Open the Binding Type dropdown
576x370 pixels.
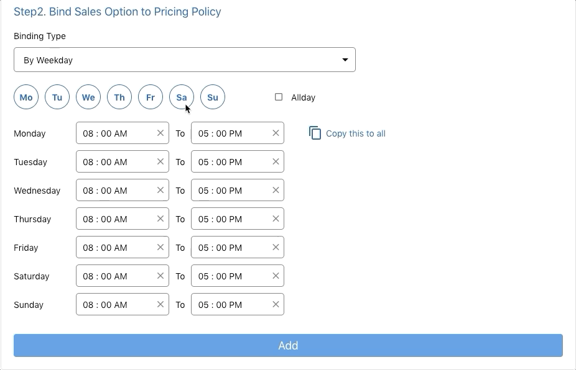coord(184,60)
